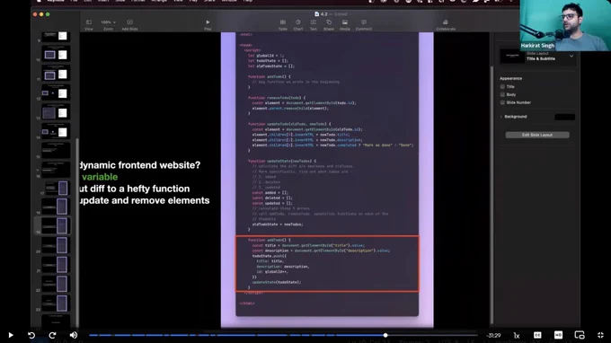Open the Media toolbar icon

tap(345, 25)
